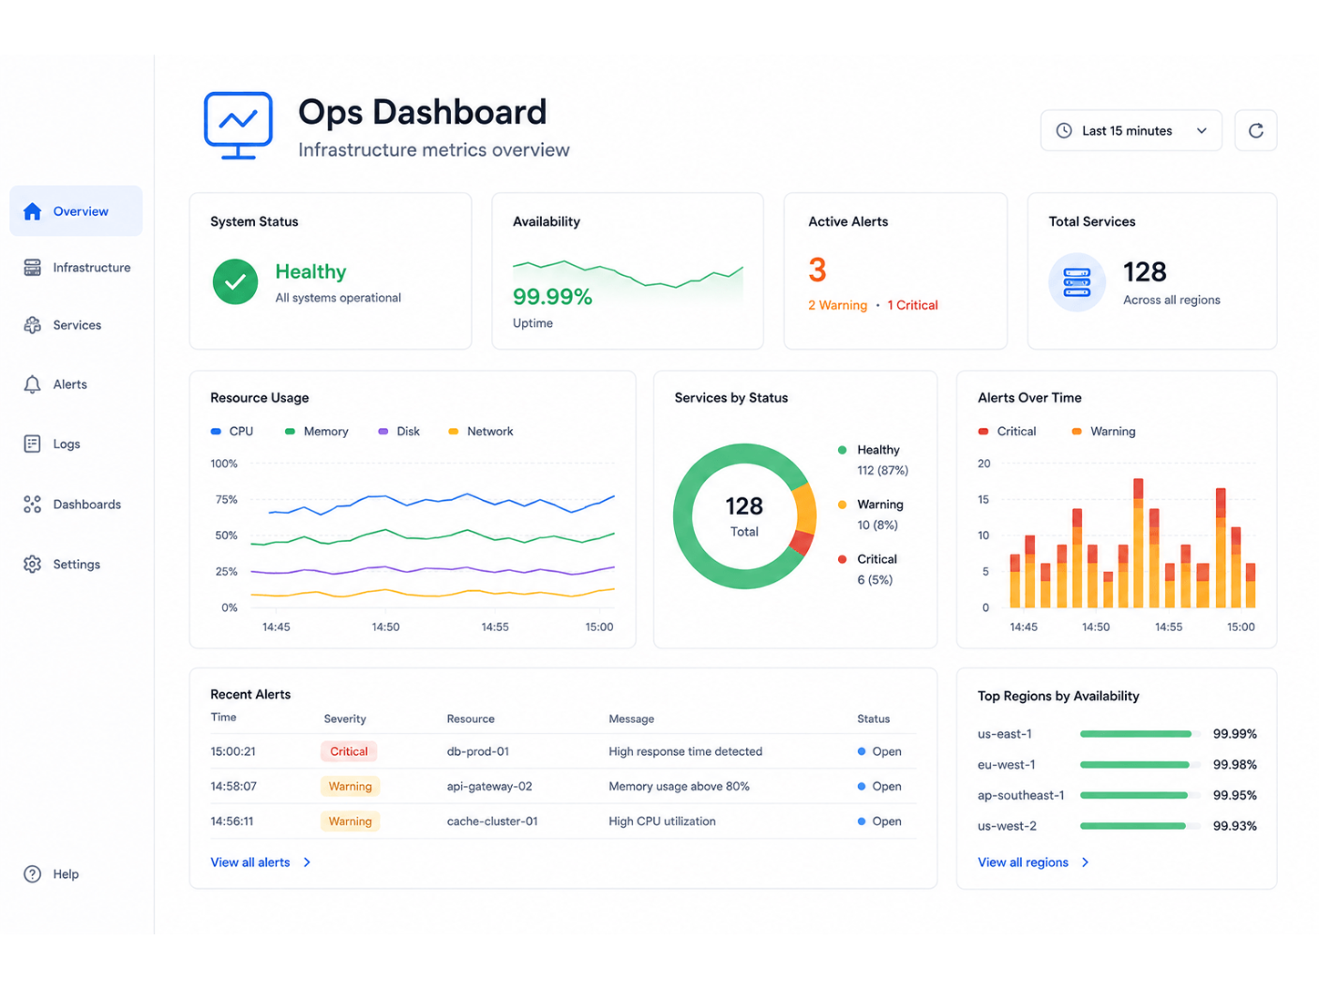Toggle CPU series in Resource Usage legend

click(232, 432)
